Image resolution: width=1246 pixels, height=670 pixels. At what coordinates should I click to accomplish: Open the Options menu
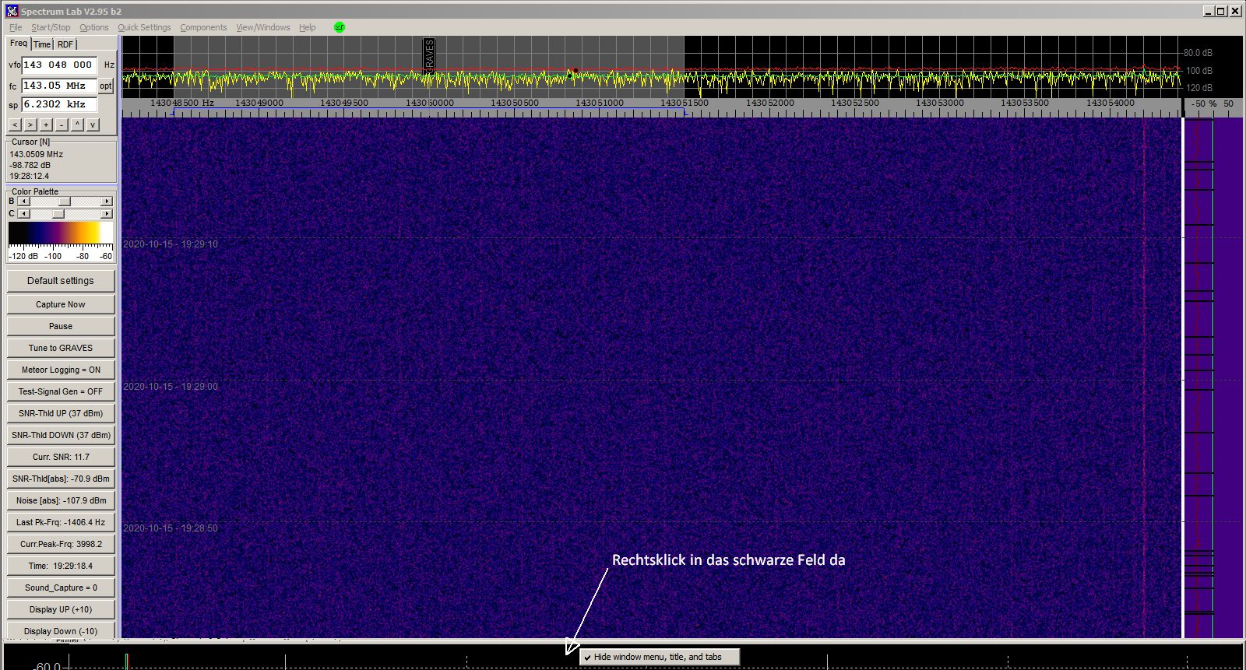[94, 27]
